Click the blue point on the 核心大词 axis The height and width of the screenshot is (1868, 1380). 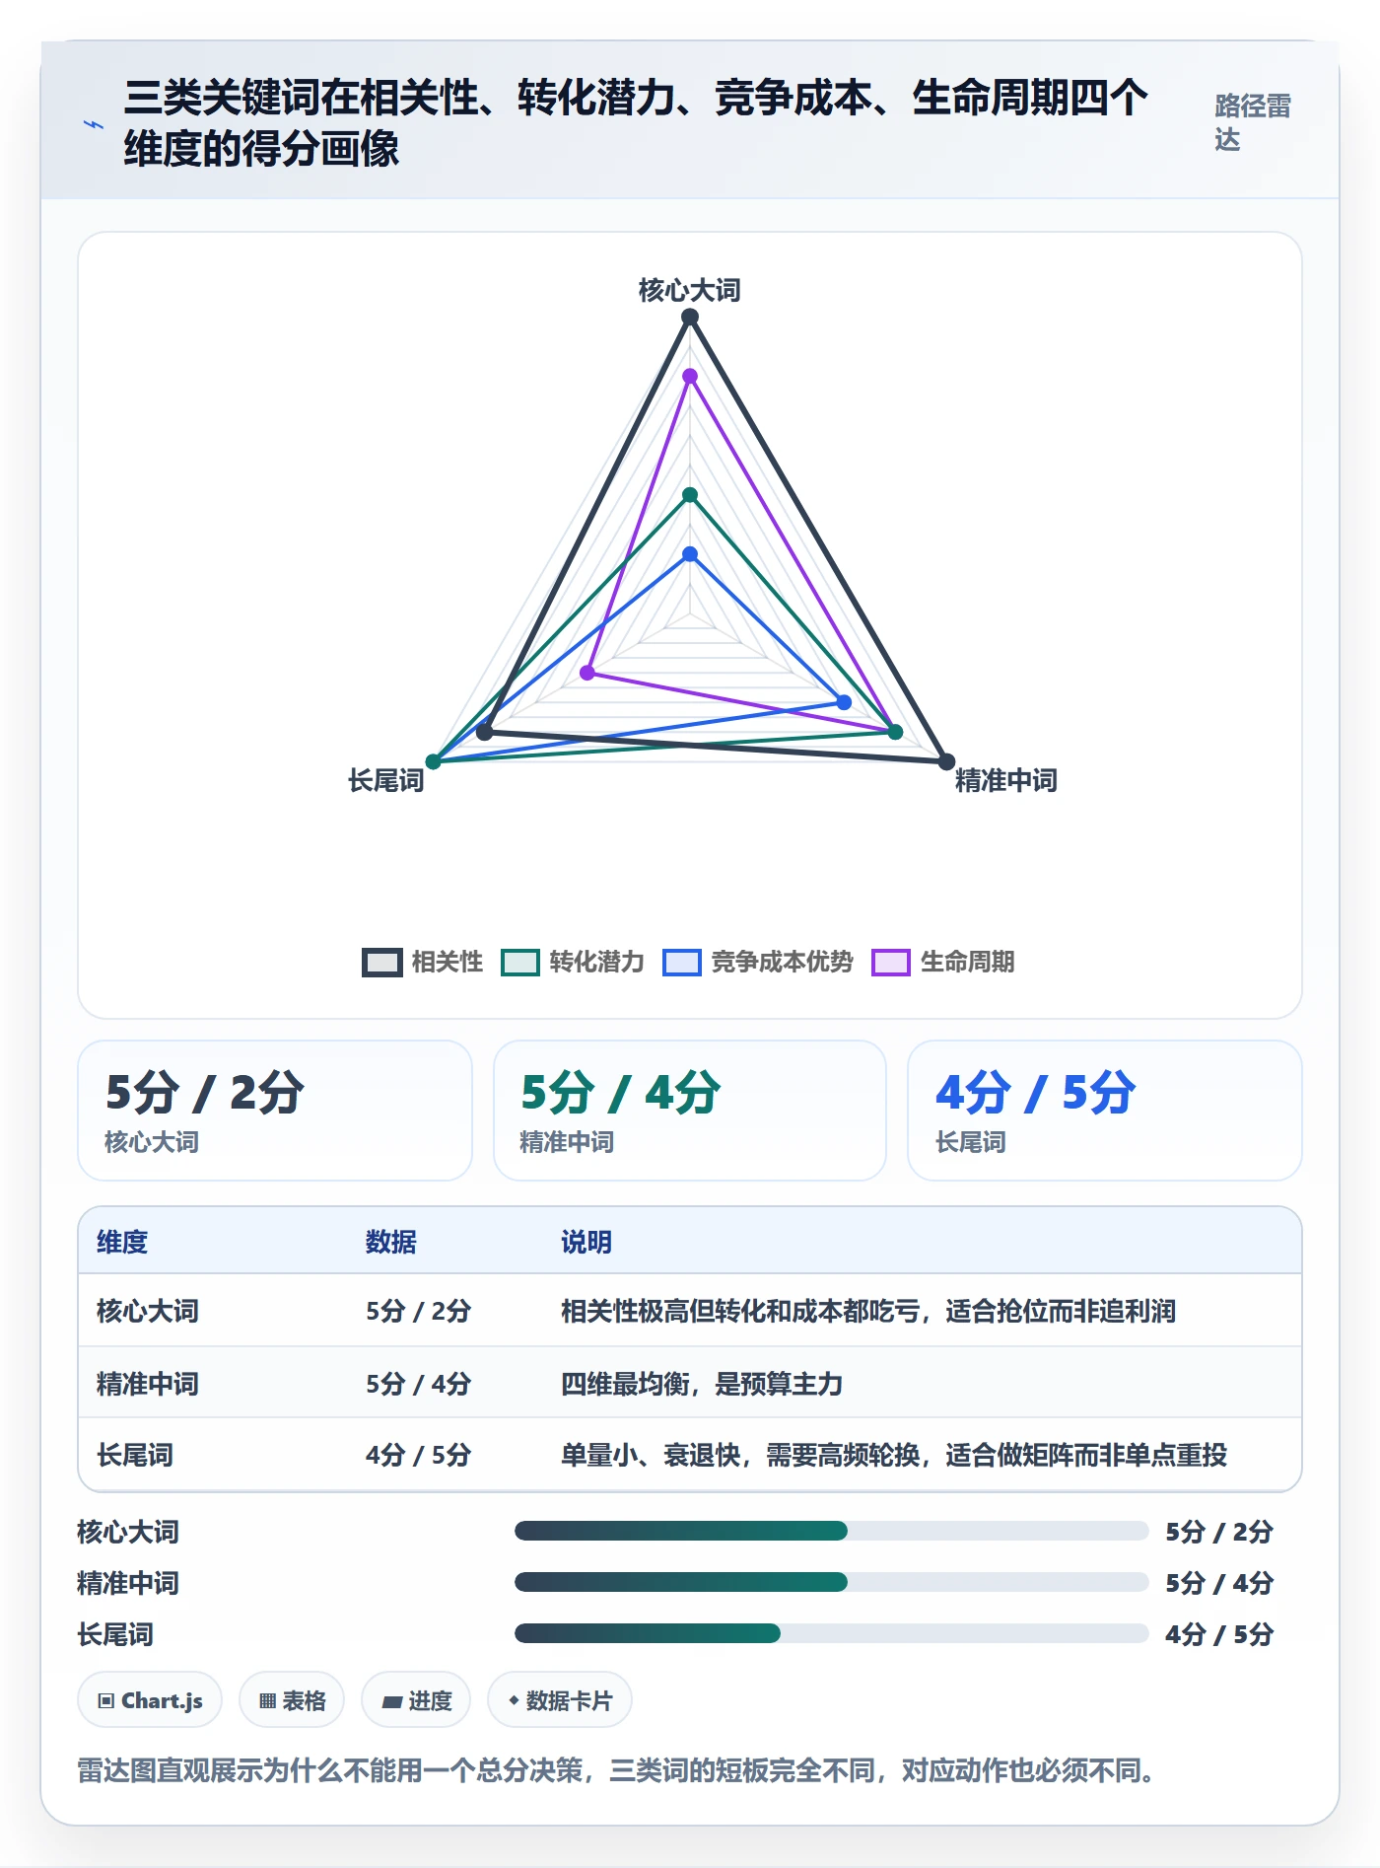[690, 554]
